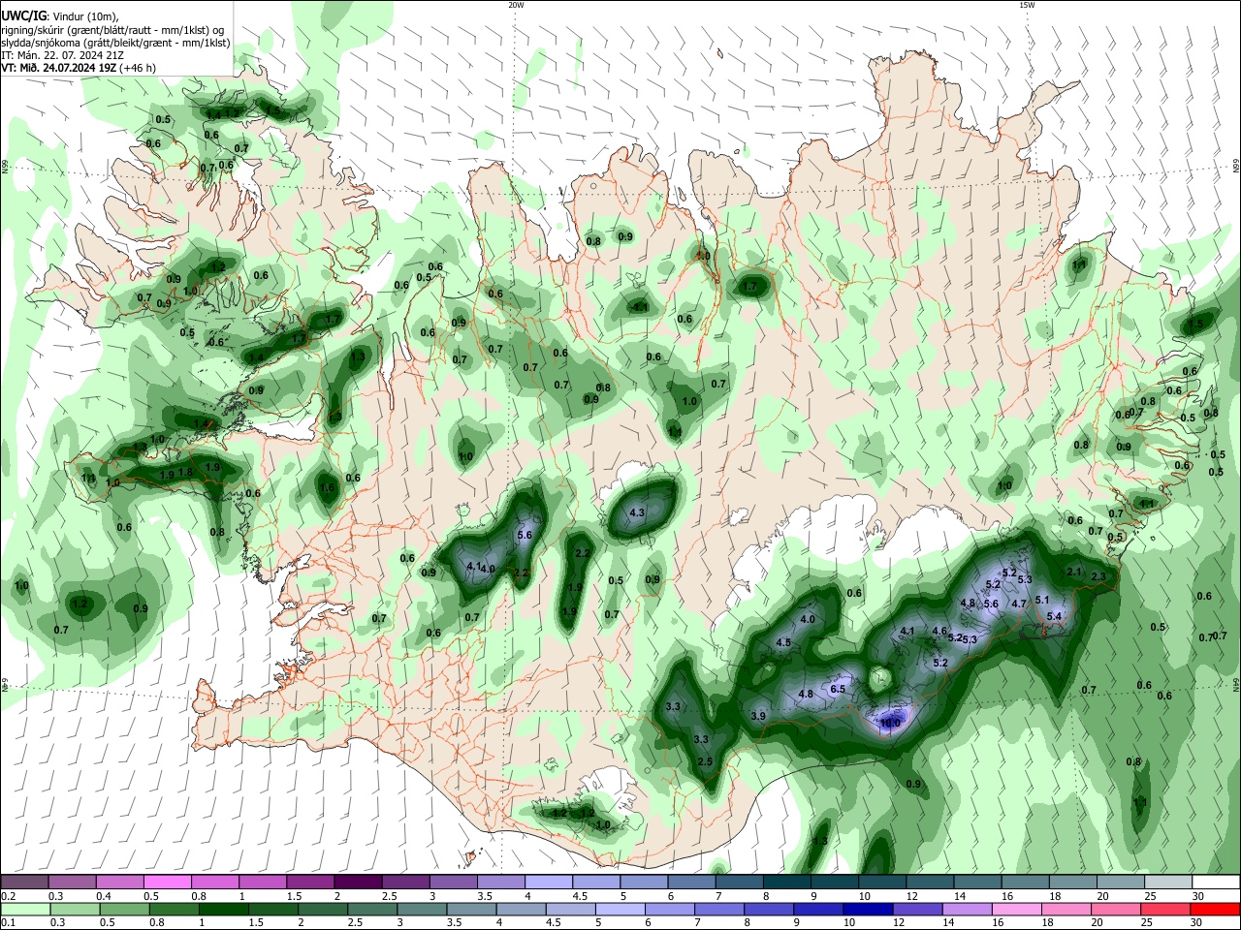Pick the bright red 30 swatch in rain legend
Image resolution: width=1241 pixels, height=930 pixels.
pos(1215,909)
